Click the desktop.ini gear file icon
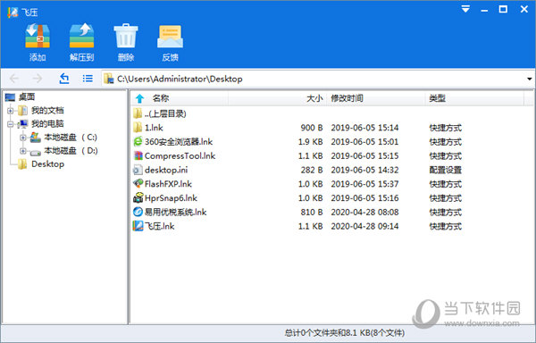 pos(138,170)
